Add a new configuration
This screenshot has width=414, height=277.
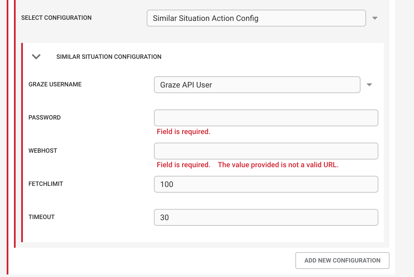(342, 261)
